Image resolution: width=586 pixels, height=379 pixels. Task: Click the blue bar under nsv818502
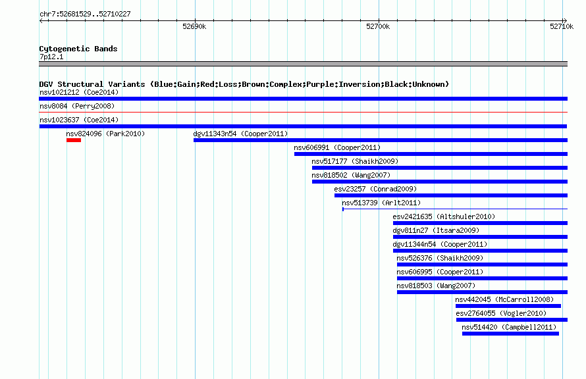[440, 182]
